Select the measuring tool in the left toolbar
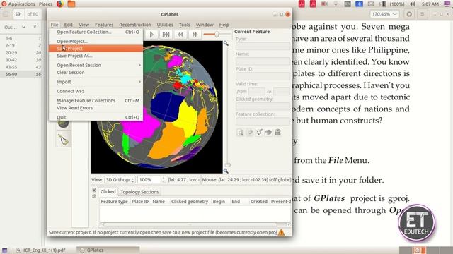The height and width of the screenshot is (254, 453). click(63, 140)
